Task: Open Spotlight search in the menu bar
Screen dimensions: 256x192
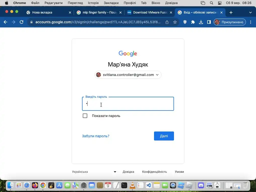Action: (211, 3)
